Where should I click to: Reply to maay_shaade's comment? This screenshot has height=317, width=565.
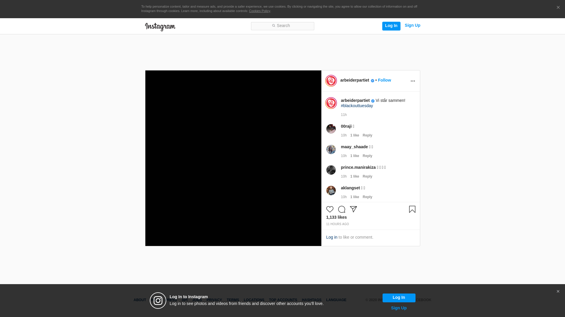point(367,156)
